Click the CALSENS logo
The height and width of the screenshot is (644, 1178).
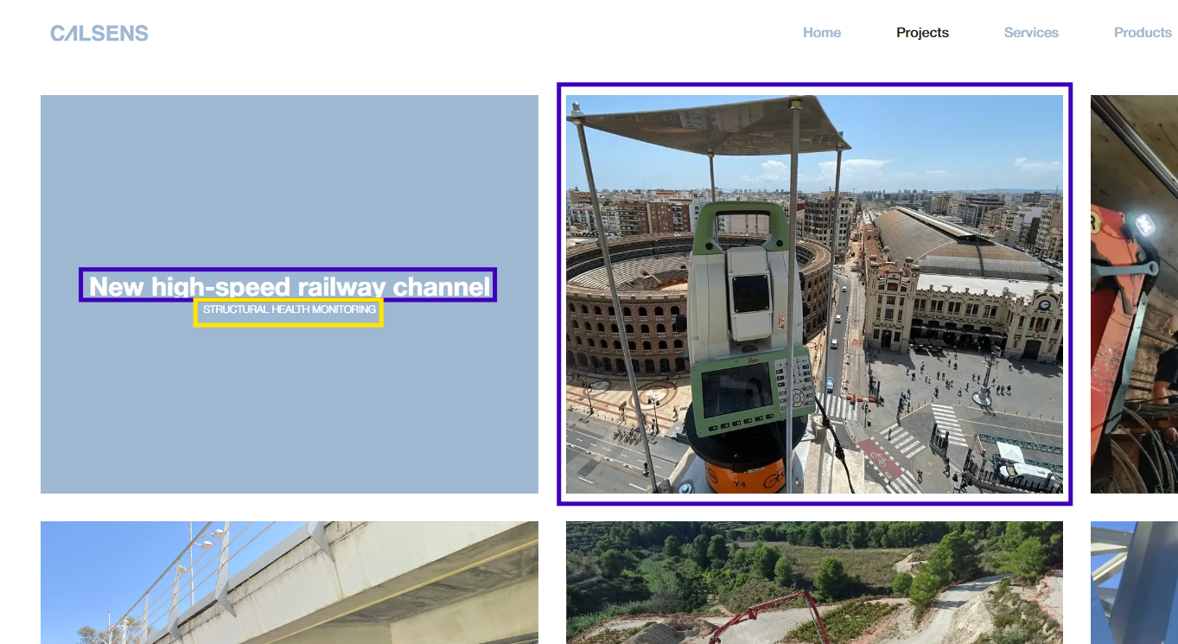[x=99, y=34]
